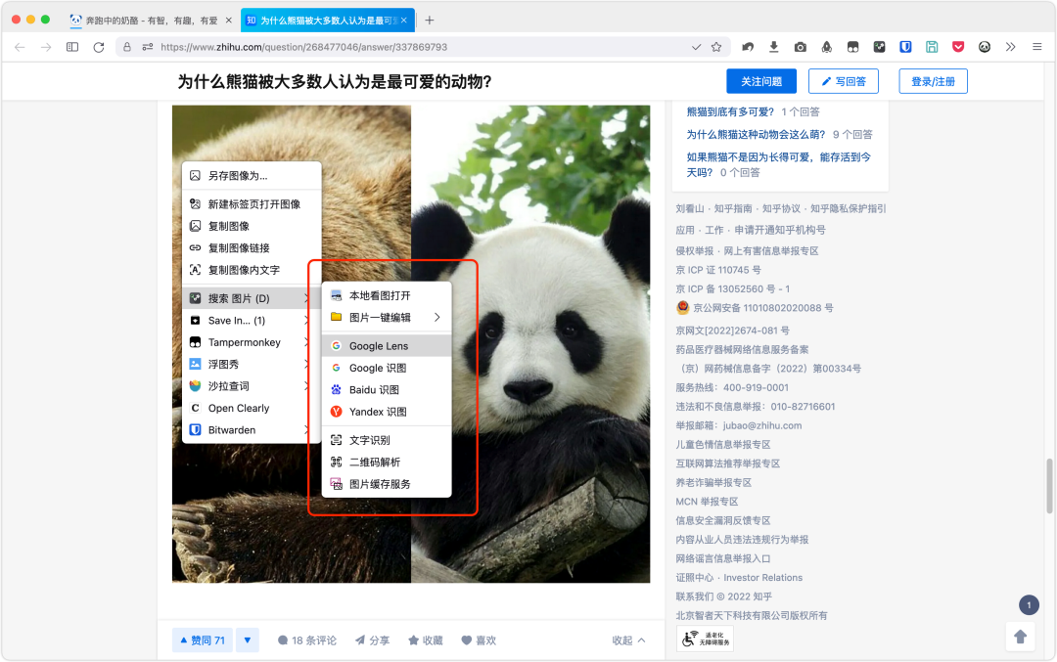Click the 喜欢 like button
This screenshot has height=662, width=1057.
(479, 640)
